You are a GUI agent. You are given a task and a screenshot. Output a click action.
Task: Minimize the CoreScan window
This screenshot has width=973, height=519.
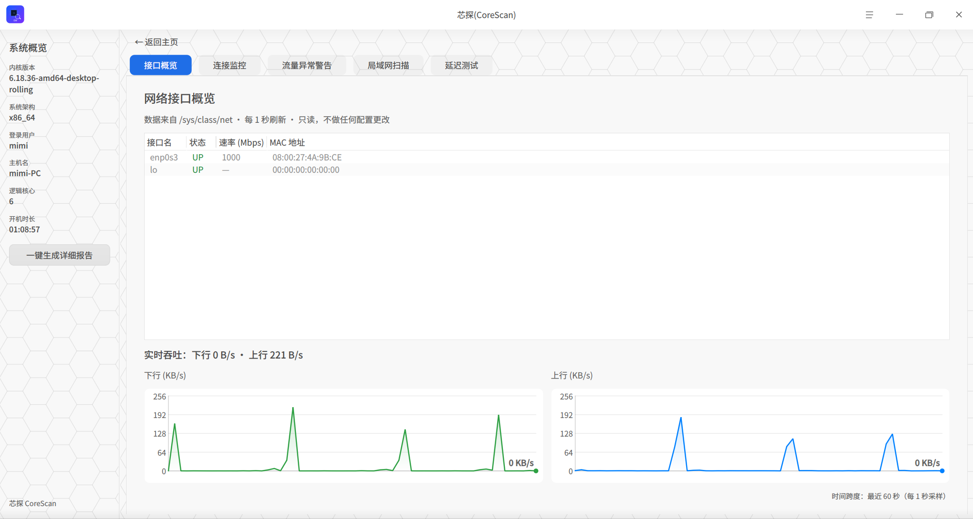pyautogui.click(x=899, y=15)
